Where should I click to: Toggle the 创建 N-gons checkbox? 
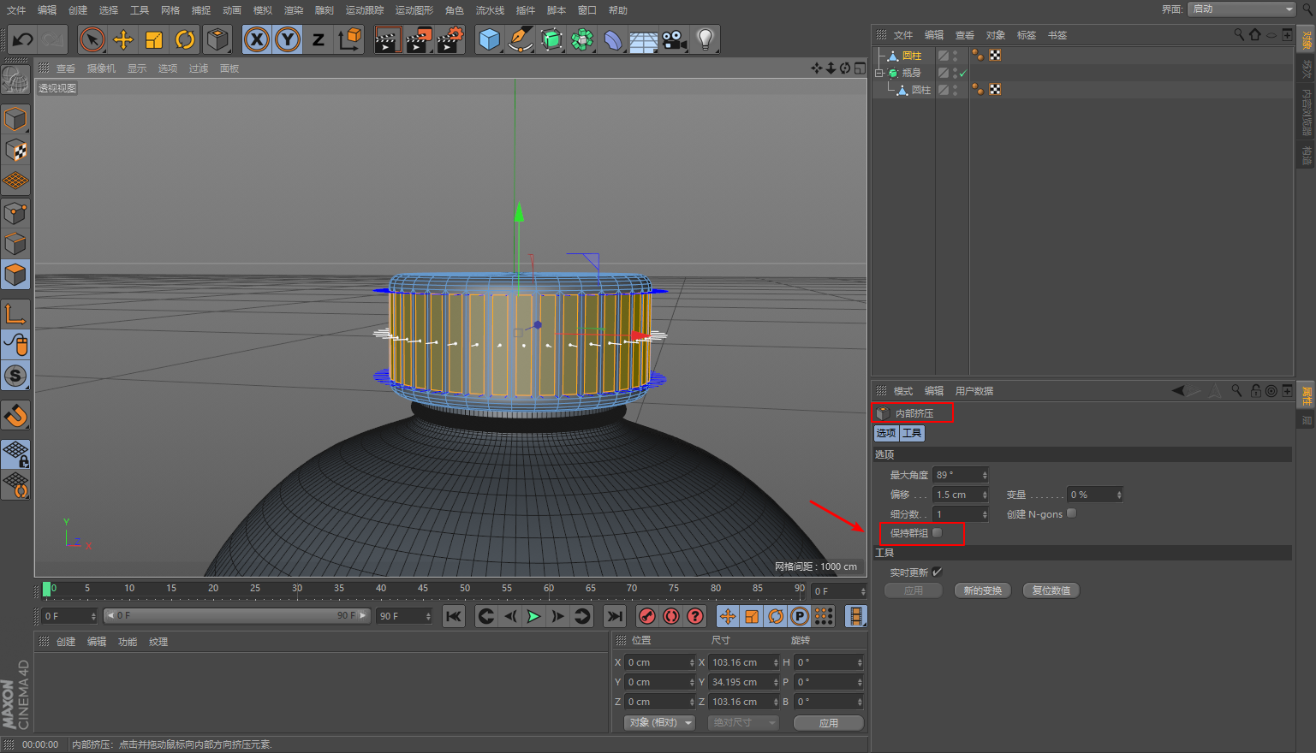(1071, 513)
